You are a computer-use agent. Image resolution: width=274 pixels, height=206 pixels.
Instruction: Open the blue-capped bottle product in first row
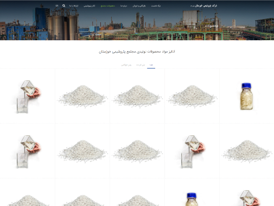[x=246, y=96]
